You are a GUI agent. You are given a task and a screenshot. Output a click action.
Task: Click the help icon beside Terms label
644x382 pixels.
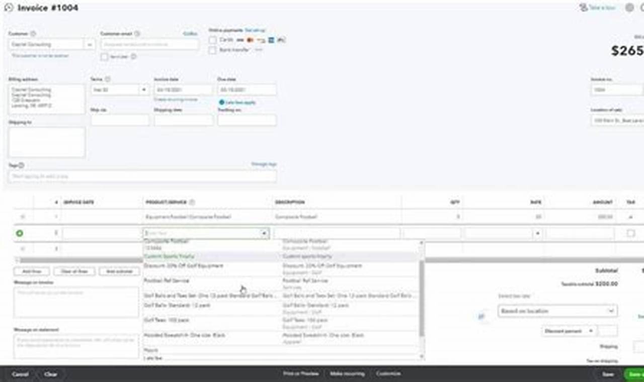click(108, 79)
